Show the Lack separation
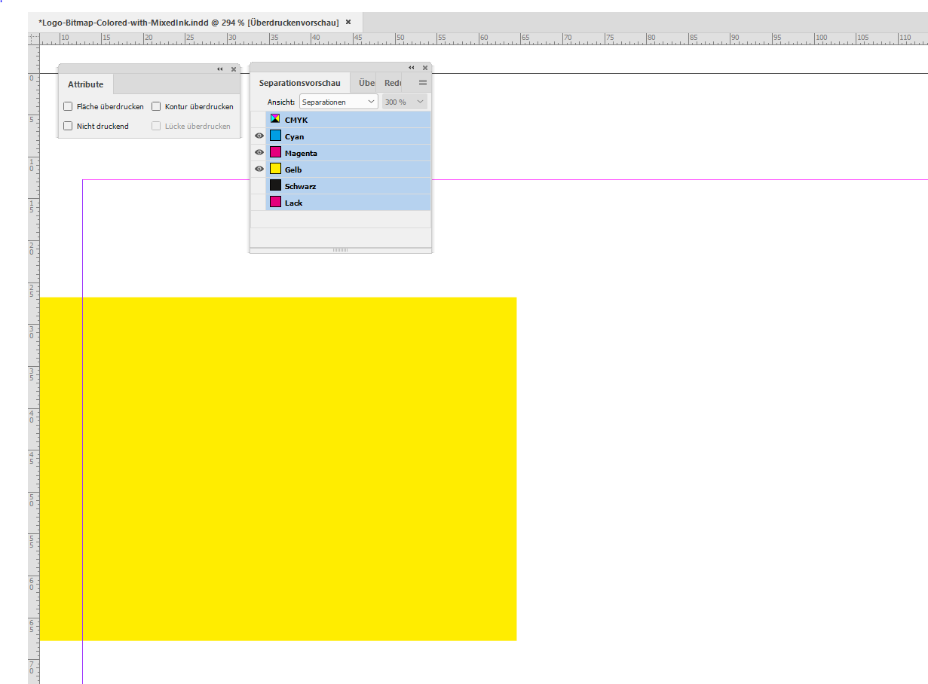The width and height of the screenshot is (928, 684). click(259, 203)
